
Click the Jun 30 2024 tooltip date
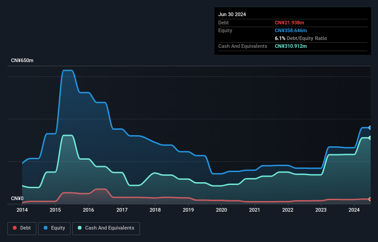pyautogui.click(x=232, y=14)
